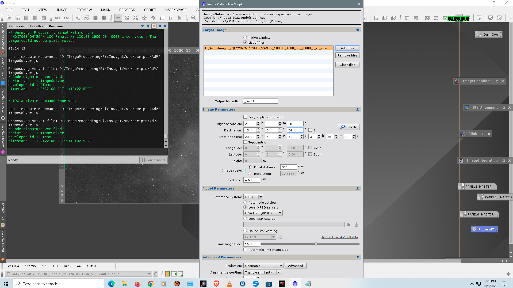
Task: Click the Windows Start button
Action: click(x=6, y=284)
